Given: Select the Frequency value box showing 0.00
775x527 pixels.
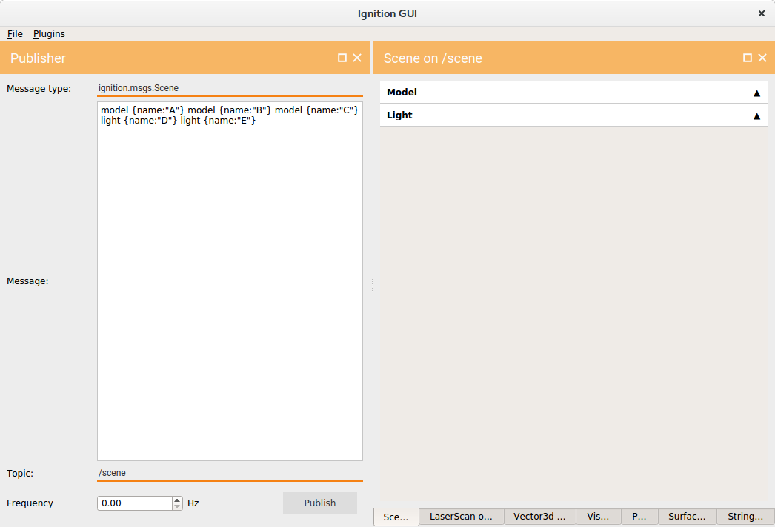Looking at the screenshot, I should (x=133, y=503).
